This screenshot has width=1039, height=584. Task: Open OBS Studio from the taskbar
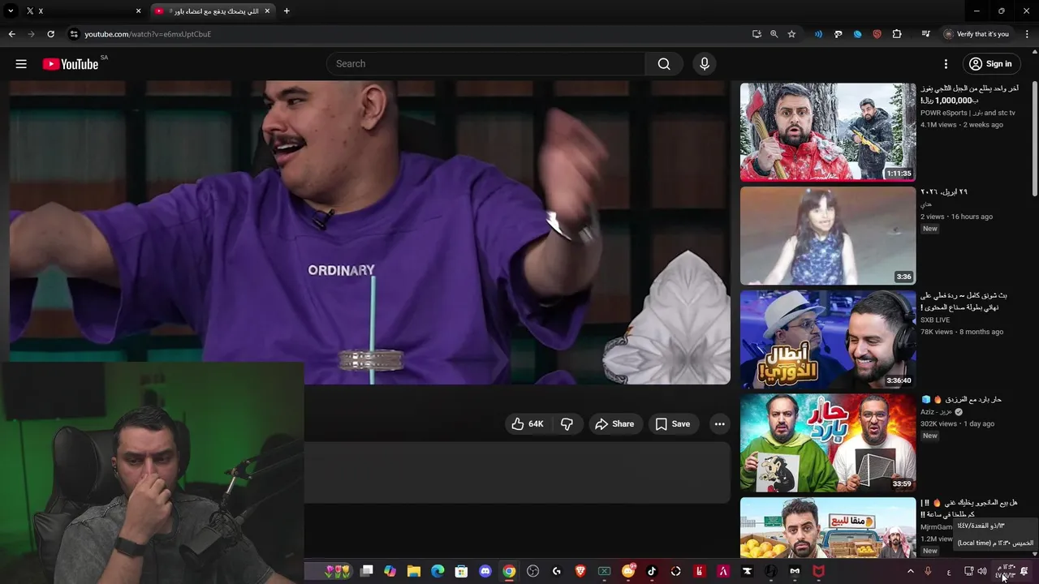(x=532, y=571)
